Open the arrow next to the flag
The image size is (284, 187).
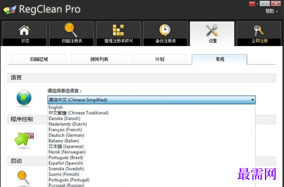257,4
